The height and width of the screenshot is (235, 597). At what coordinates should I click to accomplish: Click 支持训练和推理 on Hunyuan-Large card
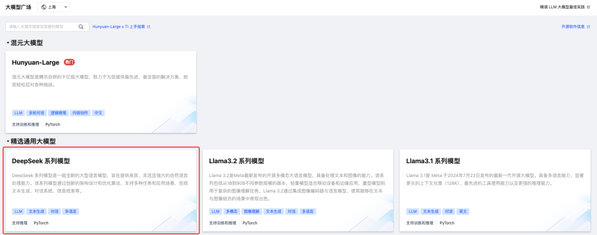25,124
